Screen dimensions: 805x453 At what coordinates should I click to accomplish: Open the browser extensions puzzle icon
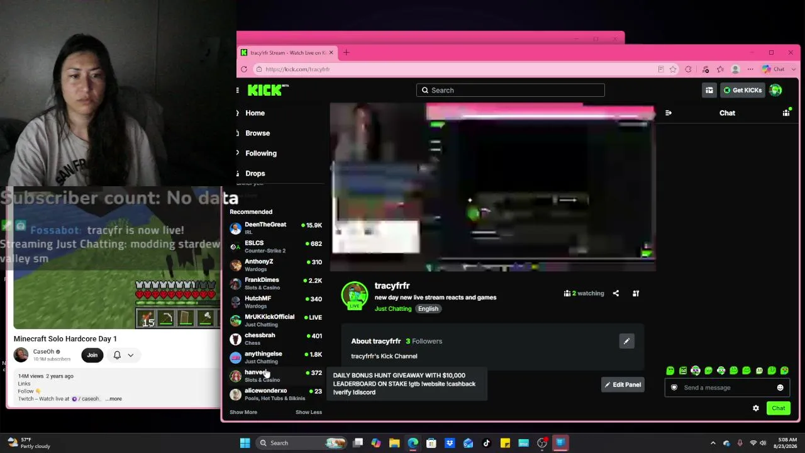coord(688,69)
